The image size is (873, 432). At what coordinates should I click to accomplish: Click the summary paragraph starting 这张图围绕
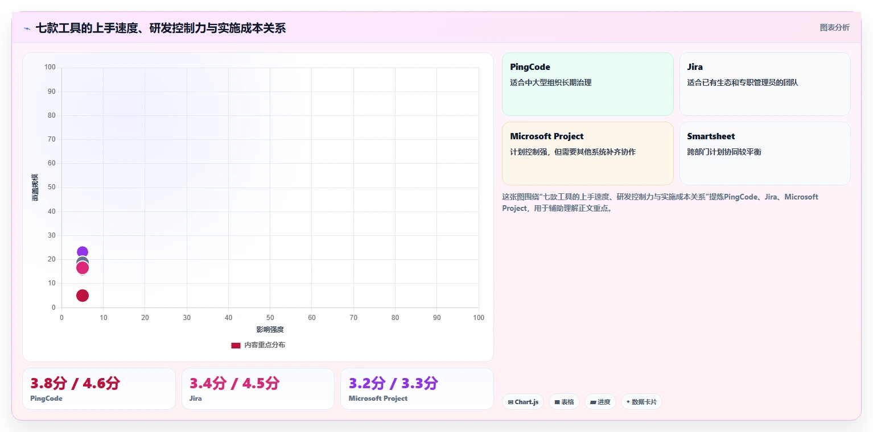660,202
